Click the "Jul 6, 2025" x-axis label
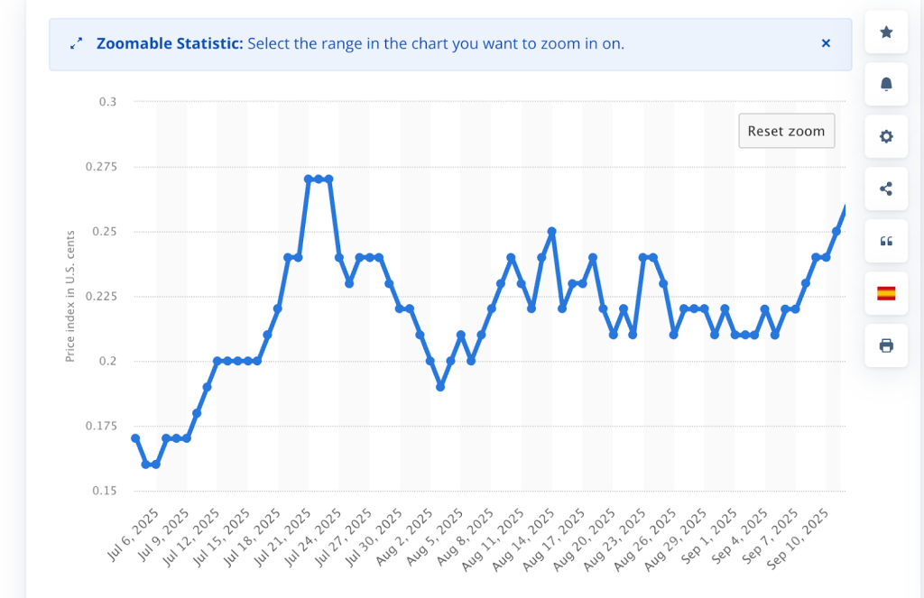Viewport: 924px width, 598px height. (x=135, y=534)
